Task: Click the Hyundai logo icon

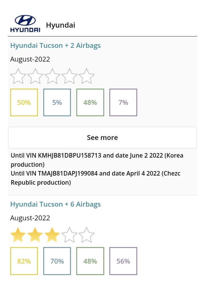Action: coord(25,24)
